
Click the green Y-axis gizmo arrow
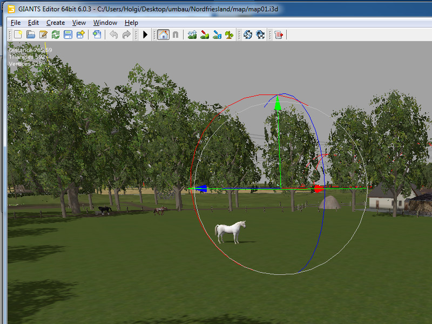278,105
